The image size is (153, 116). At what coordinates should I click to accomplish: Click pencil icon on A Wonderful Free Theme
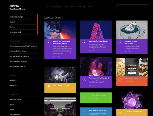(84, 42)
